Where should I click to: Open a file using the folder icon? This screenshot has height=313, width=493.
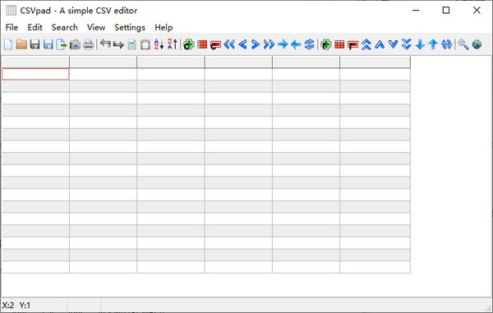(x=21, y=44)
